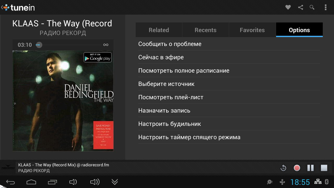
Task: Click the 'РАДИО РЕКОРД' subtitle under title
Action: point(63,33)
